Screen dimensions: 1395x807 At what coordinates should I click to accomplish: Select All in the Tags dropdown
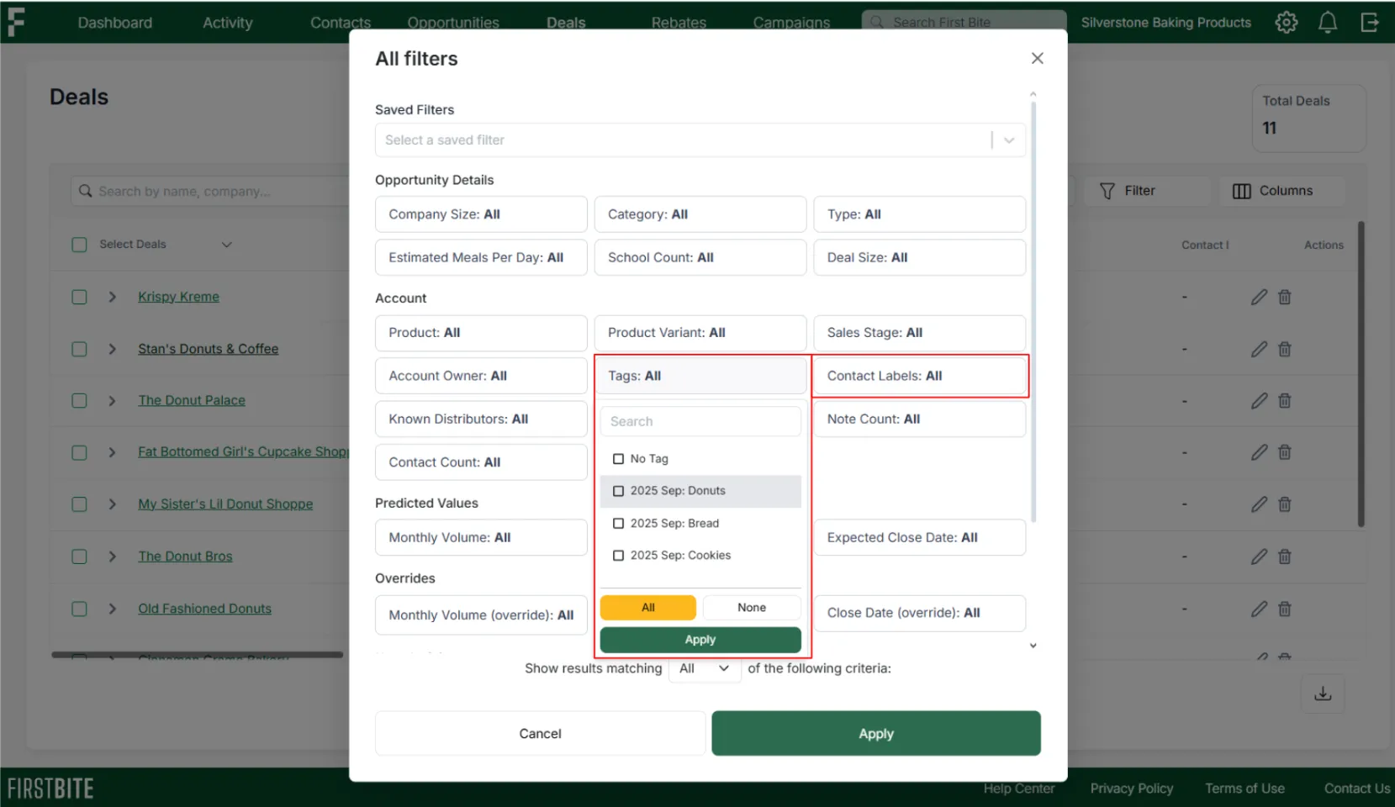[647, 608]
